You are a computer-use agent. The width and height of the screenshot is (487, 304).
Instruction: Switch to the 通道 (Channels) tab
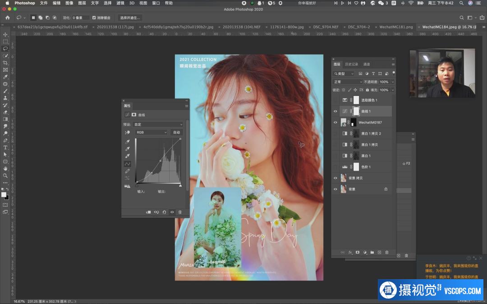tap(367, 64)
